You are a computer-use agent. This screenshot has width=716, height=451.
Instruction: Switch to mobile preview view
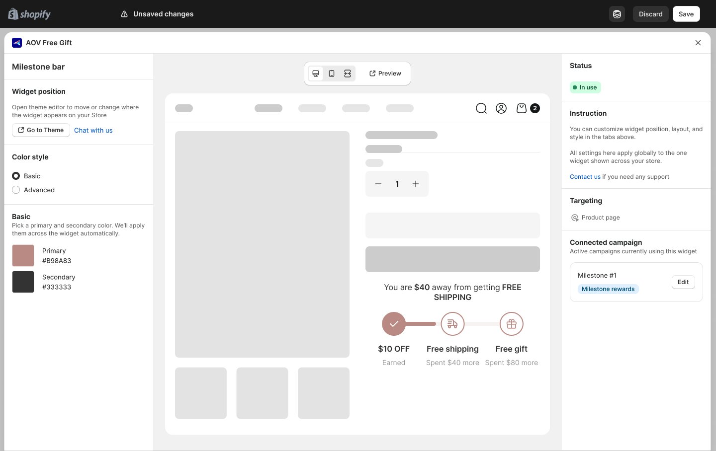332,74
